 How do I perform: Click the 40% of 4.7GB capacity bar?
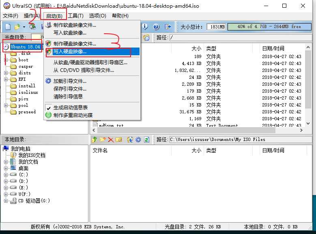coord(269,27)
